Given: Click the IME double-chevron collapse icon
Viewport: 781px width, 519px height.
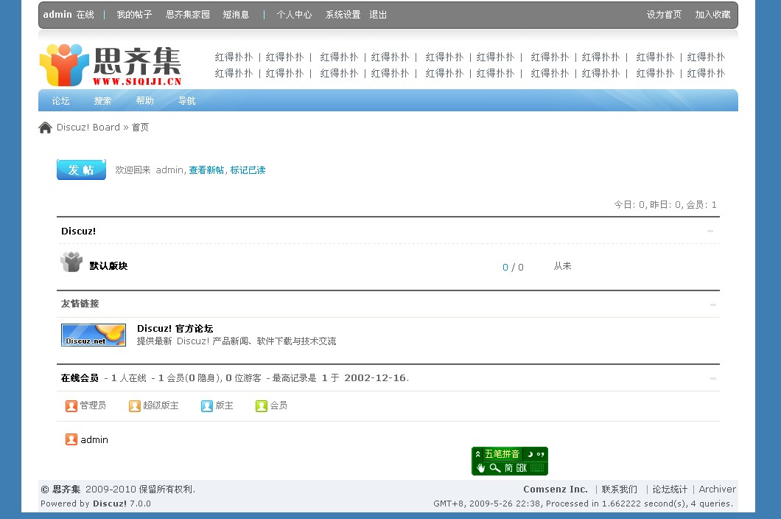Looking at the screenshot, I should click(477, 454).
